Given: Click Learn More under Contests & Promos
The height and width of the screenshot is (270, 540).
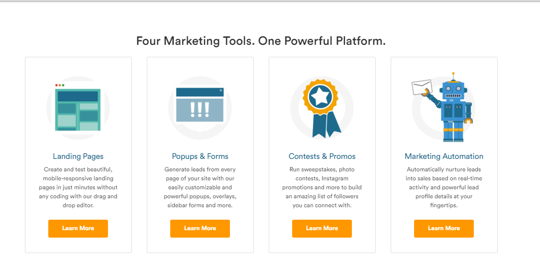Looking at the screenshot, I should [x=322, y=228].
